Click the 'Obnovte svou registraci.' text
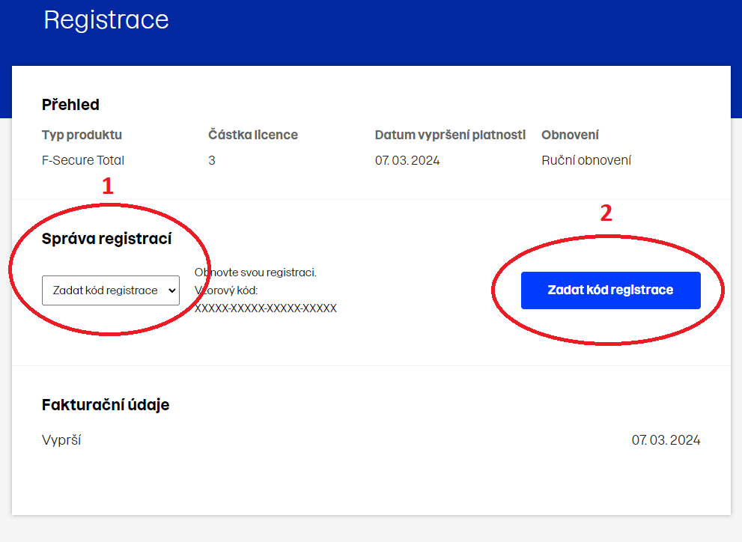Viewport: 742px width, 542px height. (x=256, y=272)
